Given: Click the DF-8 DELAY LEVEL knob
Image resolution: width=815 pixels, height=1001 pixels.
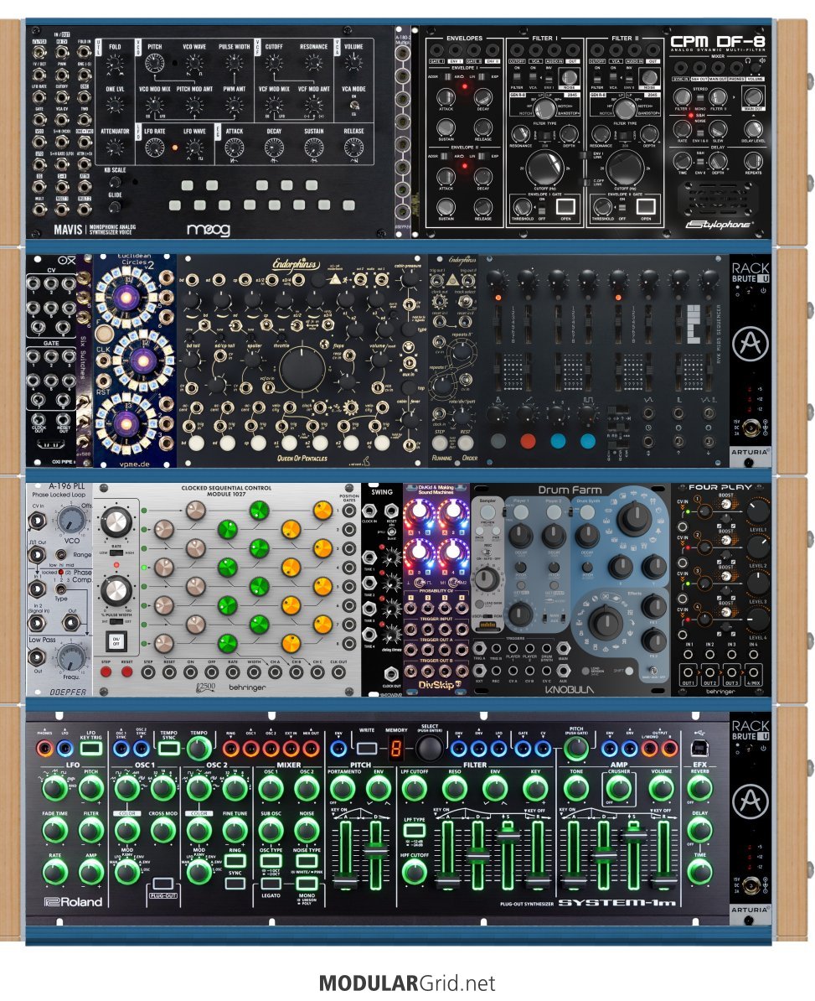Looking at the screenshot, I should click(x=753, y=128).
